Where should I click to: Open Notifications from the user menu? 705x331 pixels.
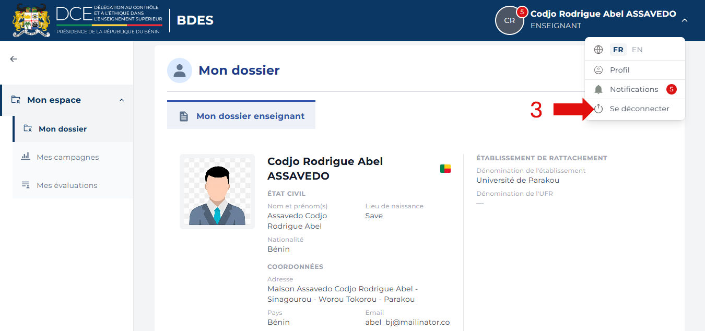point(634,89)
